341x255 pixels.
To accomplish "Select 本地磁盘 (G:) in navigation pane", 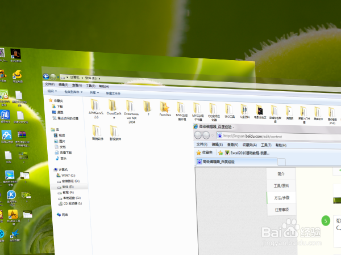I will point(69,198).
